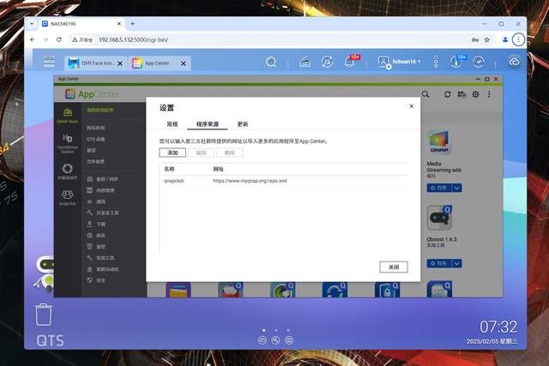
Task: Switch to the 更新 settings tab
Action: pyautogui.click(x=243, y=124)
